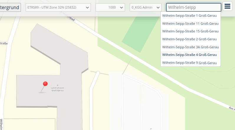Screen dimensions: 235x130
Task: Open the 0_KGG Admin dropdown
Action: pos(145,7)
